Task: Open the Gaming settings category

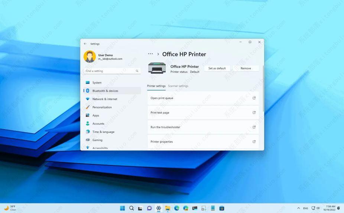Action: pos(112,140)
